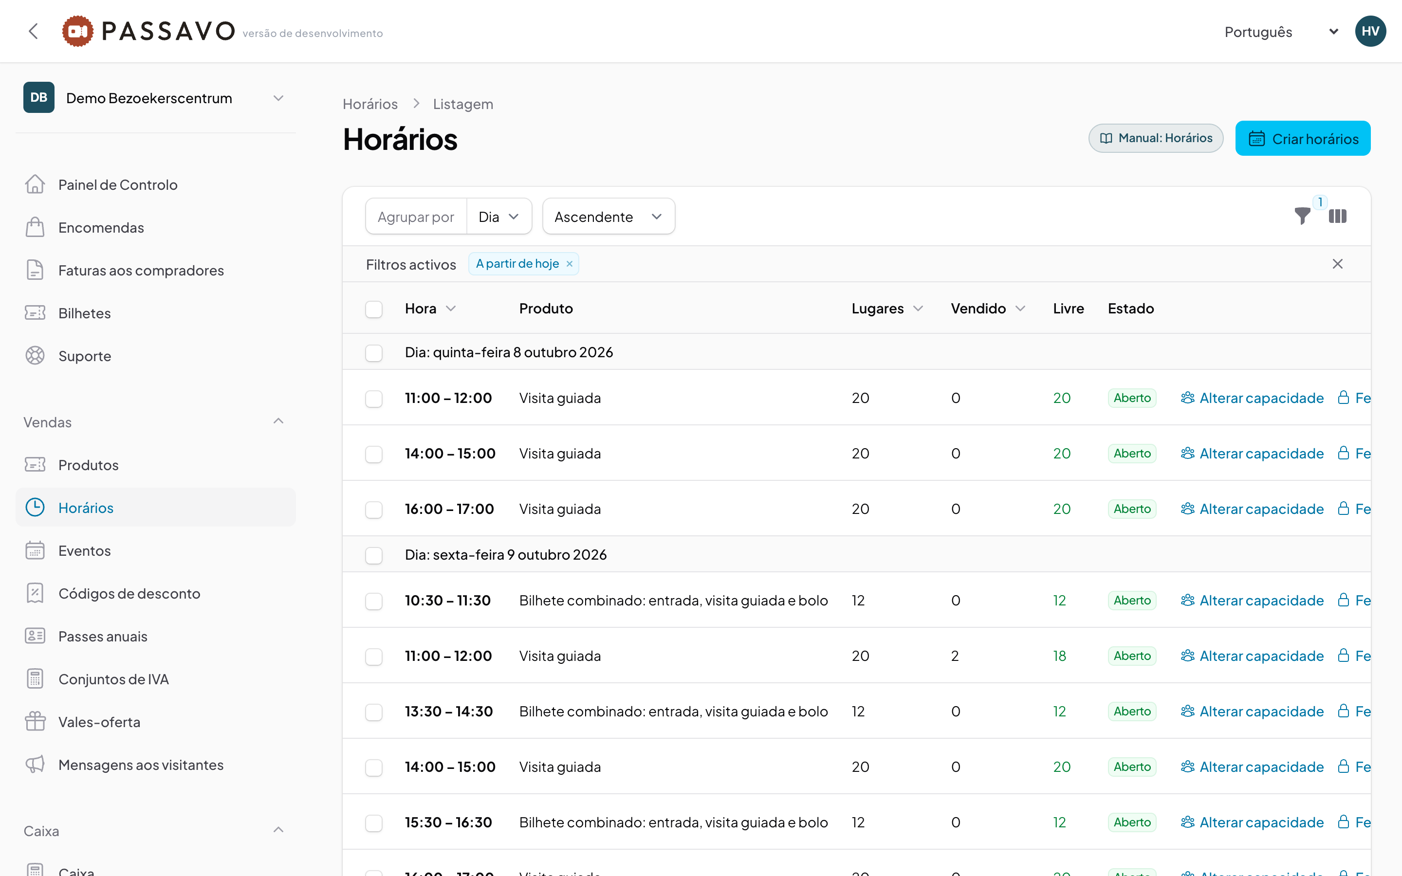Click the back arrow icon in header
Image resolution: width=1402 pixels, height=876 pixels.
(34, 31)
